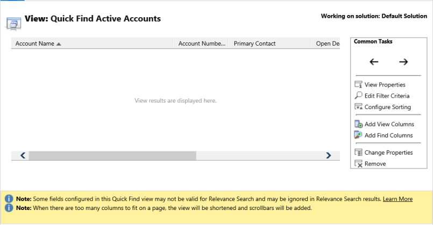This screenshot has width=433, height=225.
Task: Toggle sort arrow on Account Name
Action: (x=59, y=44)
